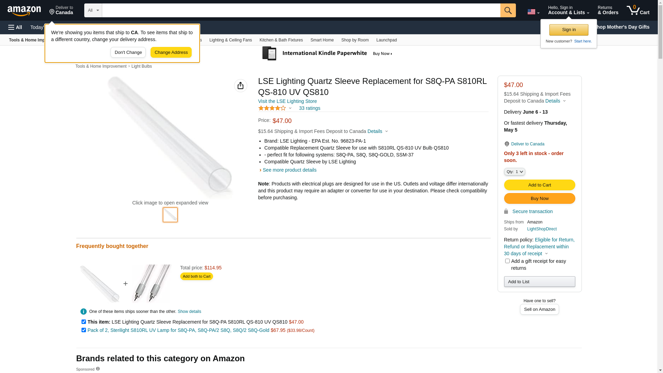Open the Qty quantity dropdown

click(x=515, y=172)
